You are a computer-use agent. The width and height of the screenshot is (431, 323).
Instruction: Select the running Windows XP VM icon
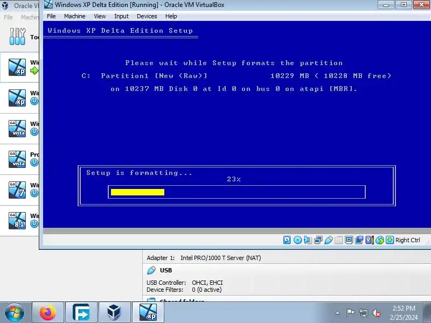[x=17, y=67]
